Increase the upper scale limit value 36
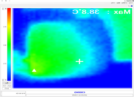Image resolution: width=134 pixels, height=97 pixels. click(x=3, y=8)
